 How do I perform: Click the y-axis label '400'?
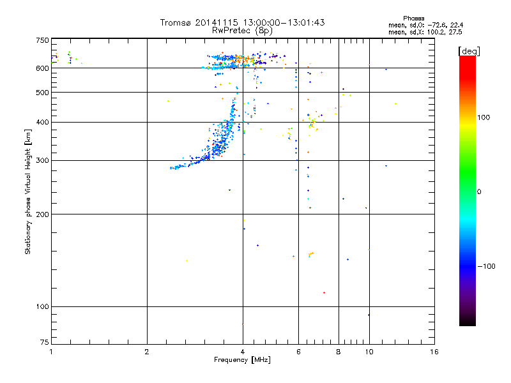tap(42, 123)
